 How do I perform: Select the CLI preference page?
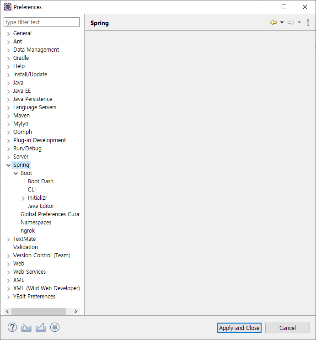coord(32,190)
